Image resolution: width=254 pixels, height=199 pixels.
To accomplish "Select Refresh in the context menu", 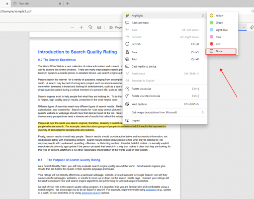I will coord(165,44).
